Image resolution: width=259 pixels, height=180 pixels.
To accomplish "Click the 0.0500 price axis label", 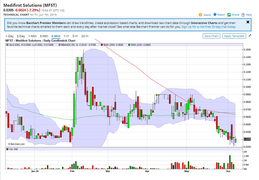I will [247, 124].
